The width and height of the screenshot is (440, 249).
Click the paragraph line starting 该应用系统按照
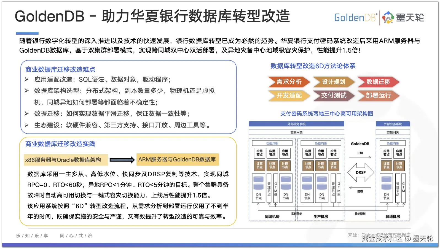tap(128, 206)
